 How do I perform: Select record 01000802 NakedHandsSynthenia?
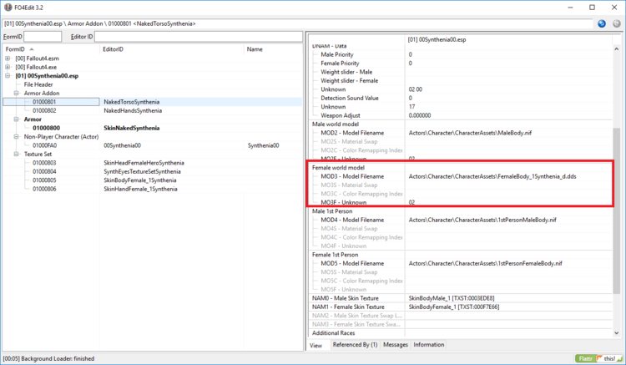pos(153,110)
